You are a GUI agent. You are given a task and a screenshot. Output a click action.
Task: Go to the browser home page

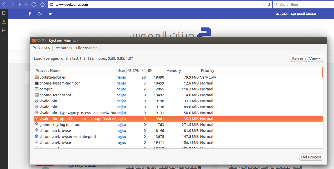pos(43,4)
